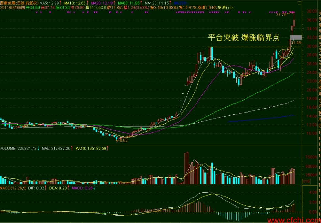Click the volume figure 量411593.0

pyautogui.click(x=96, y=8)
